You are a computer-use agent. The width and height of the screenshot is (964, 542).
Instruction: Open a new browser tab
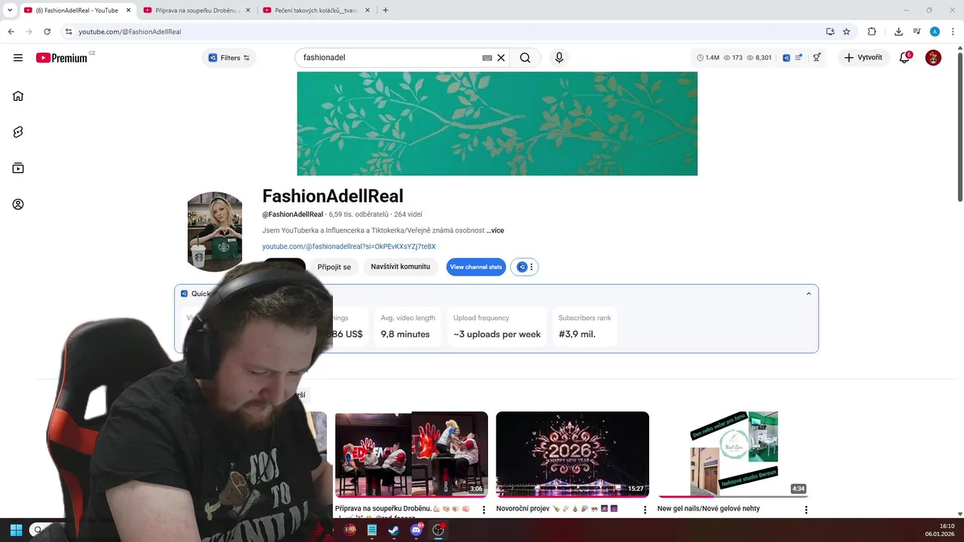386,11
